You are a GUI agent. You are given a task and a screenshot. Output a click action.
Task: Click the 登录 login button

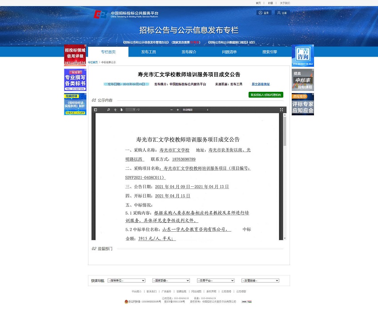264,13
